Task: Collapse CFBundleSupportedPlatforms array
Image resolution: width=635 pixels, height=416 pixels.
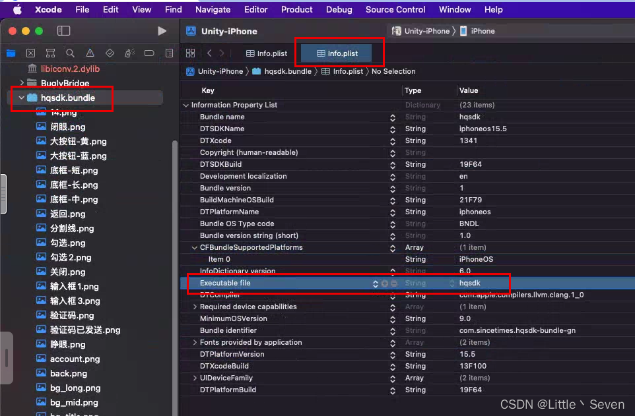Action: 194,248
